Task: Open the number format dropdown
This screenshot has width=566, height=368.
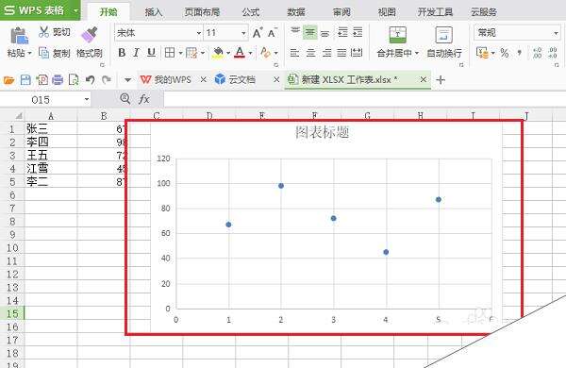Action: tap(556, 33)
